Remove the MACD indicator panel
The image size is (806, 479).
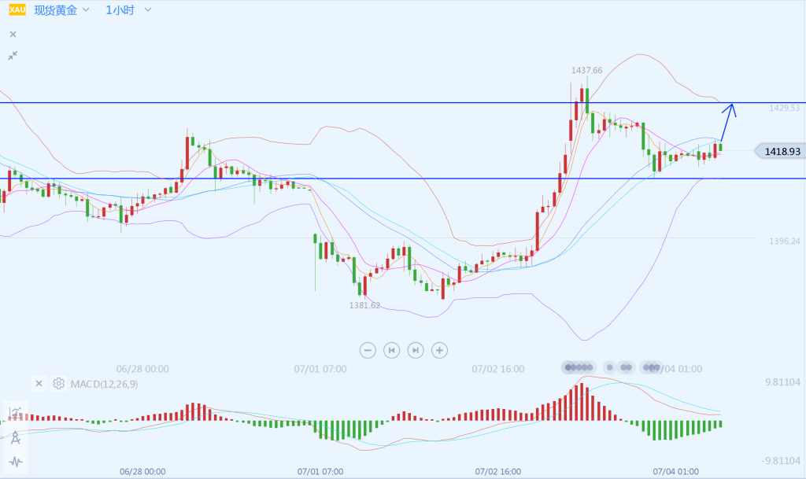tap(39, 384)
